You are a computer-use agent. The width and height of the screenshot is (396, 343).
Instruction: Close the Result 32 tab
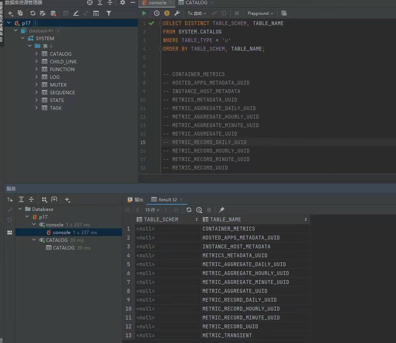[x=181, y=199]
